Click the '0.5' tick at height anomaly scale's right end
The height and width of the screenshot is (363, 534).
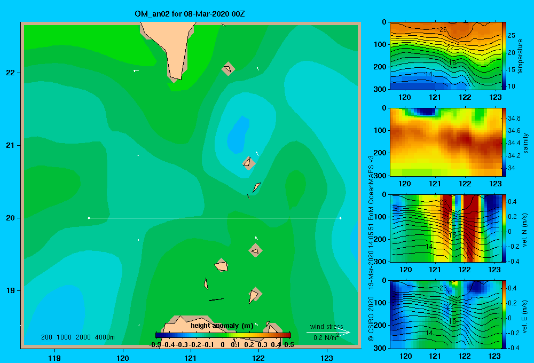(289, 345)
